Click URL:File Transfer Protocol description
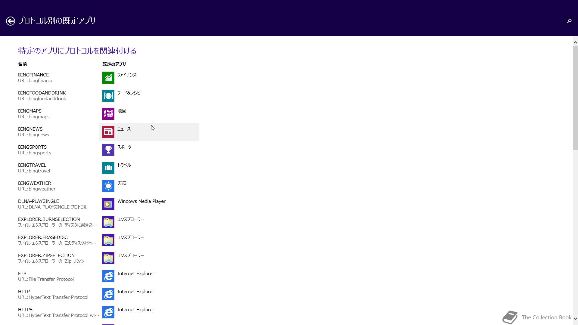This screenshot has height=325, width=578. [46, 279]
